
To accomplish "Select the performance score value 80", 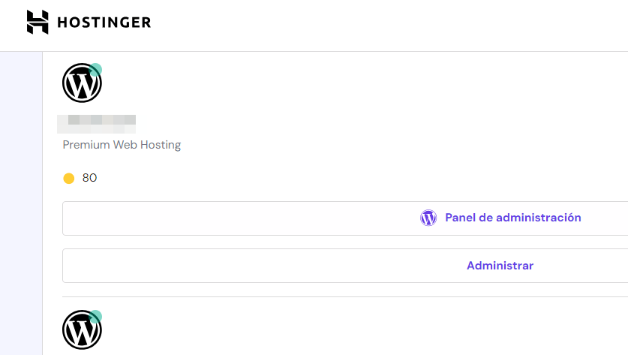I will (89, 178).
